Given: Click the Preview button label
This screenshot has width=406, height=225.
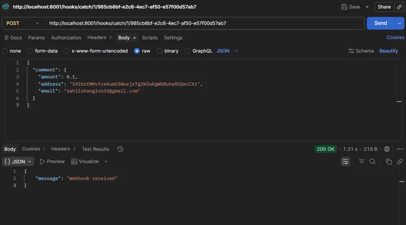Looking at the screenshot, I should point(56,161).
